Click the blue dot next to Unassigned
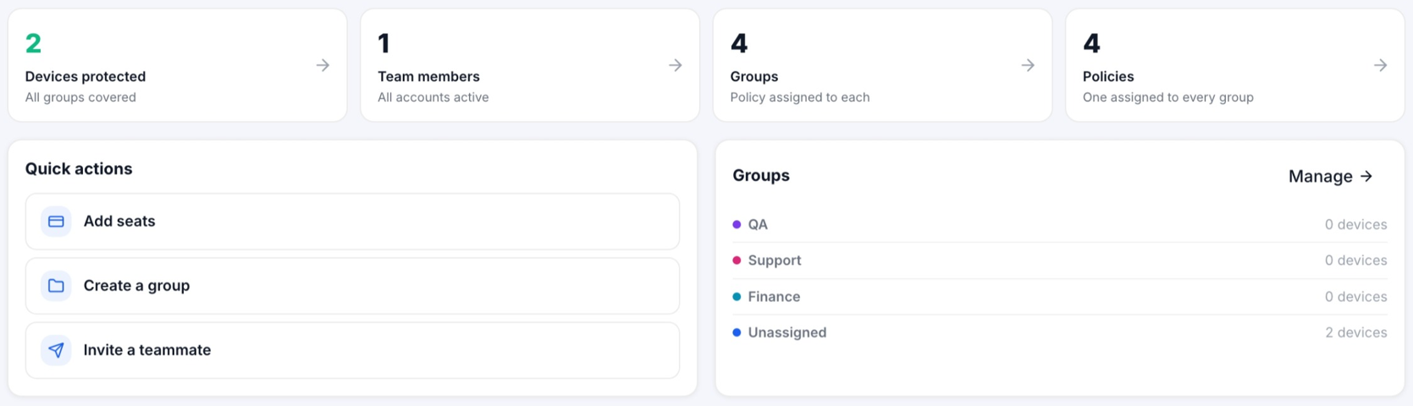Screen dimensions: 1413x406 [x=737, y=332]
